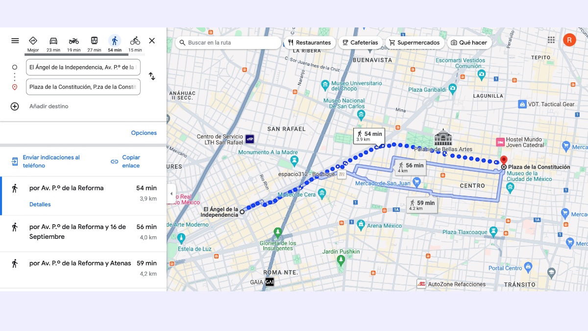The height and width of the screenshot is (331, 588).
Task: Select the walking travel mode icon
Action: pos(114,40)
